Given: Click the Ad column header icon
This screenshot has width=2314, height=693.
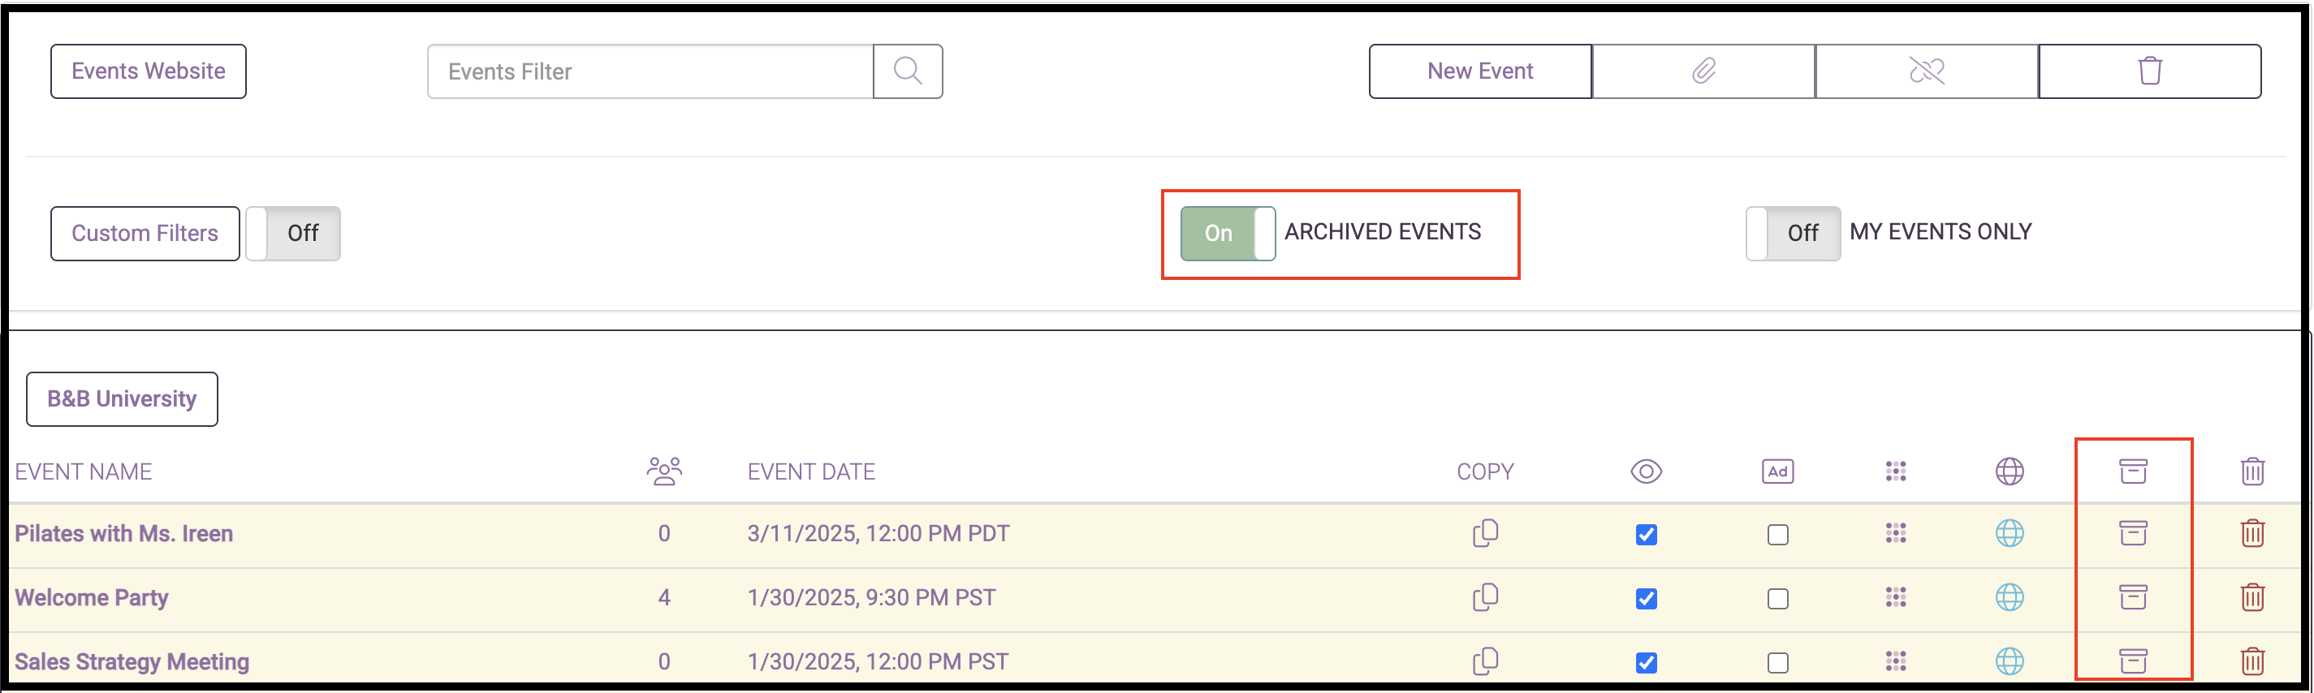Looking at the screenshot, I should (x=1777, y=471).
